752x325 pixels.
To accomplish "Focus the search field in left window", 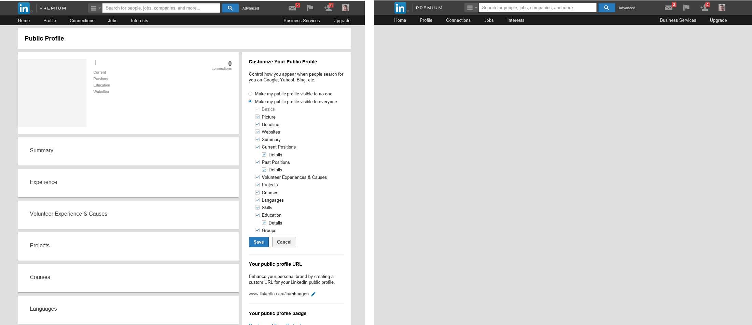I will click(161, 8).
